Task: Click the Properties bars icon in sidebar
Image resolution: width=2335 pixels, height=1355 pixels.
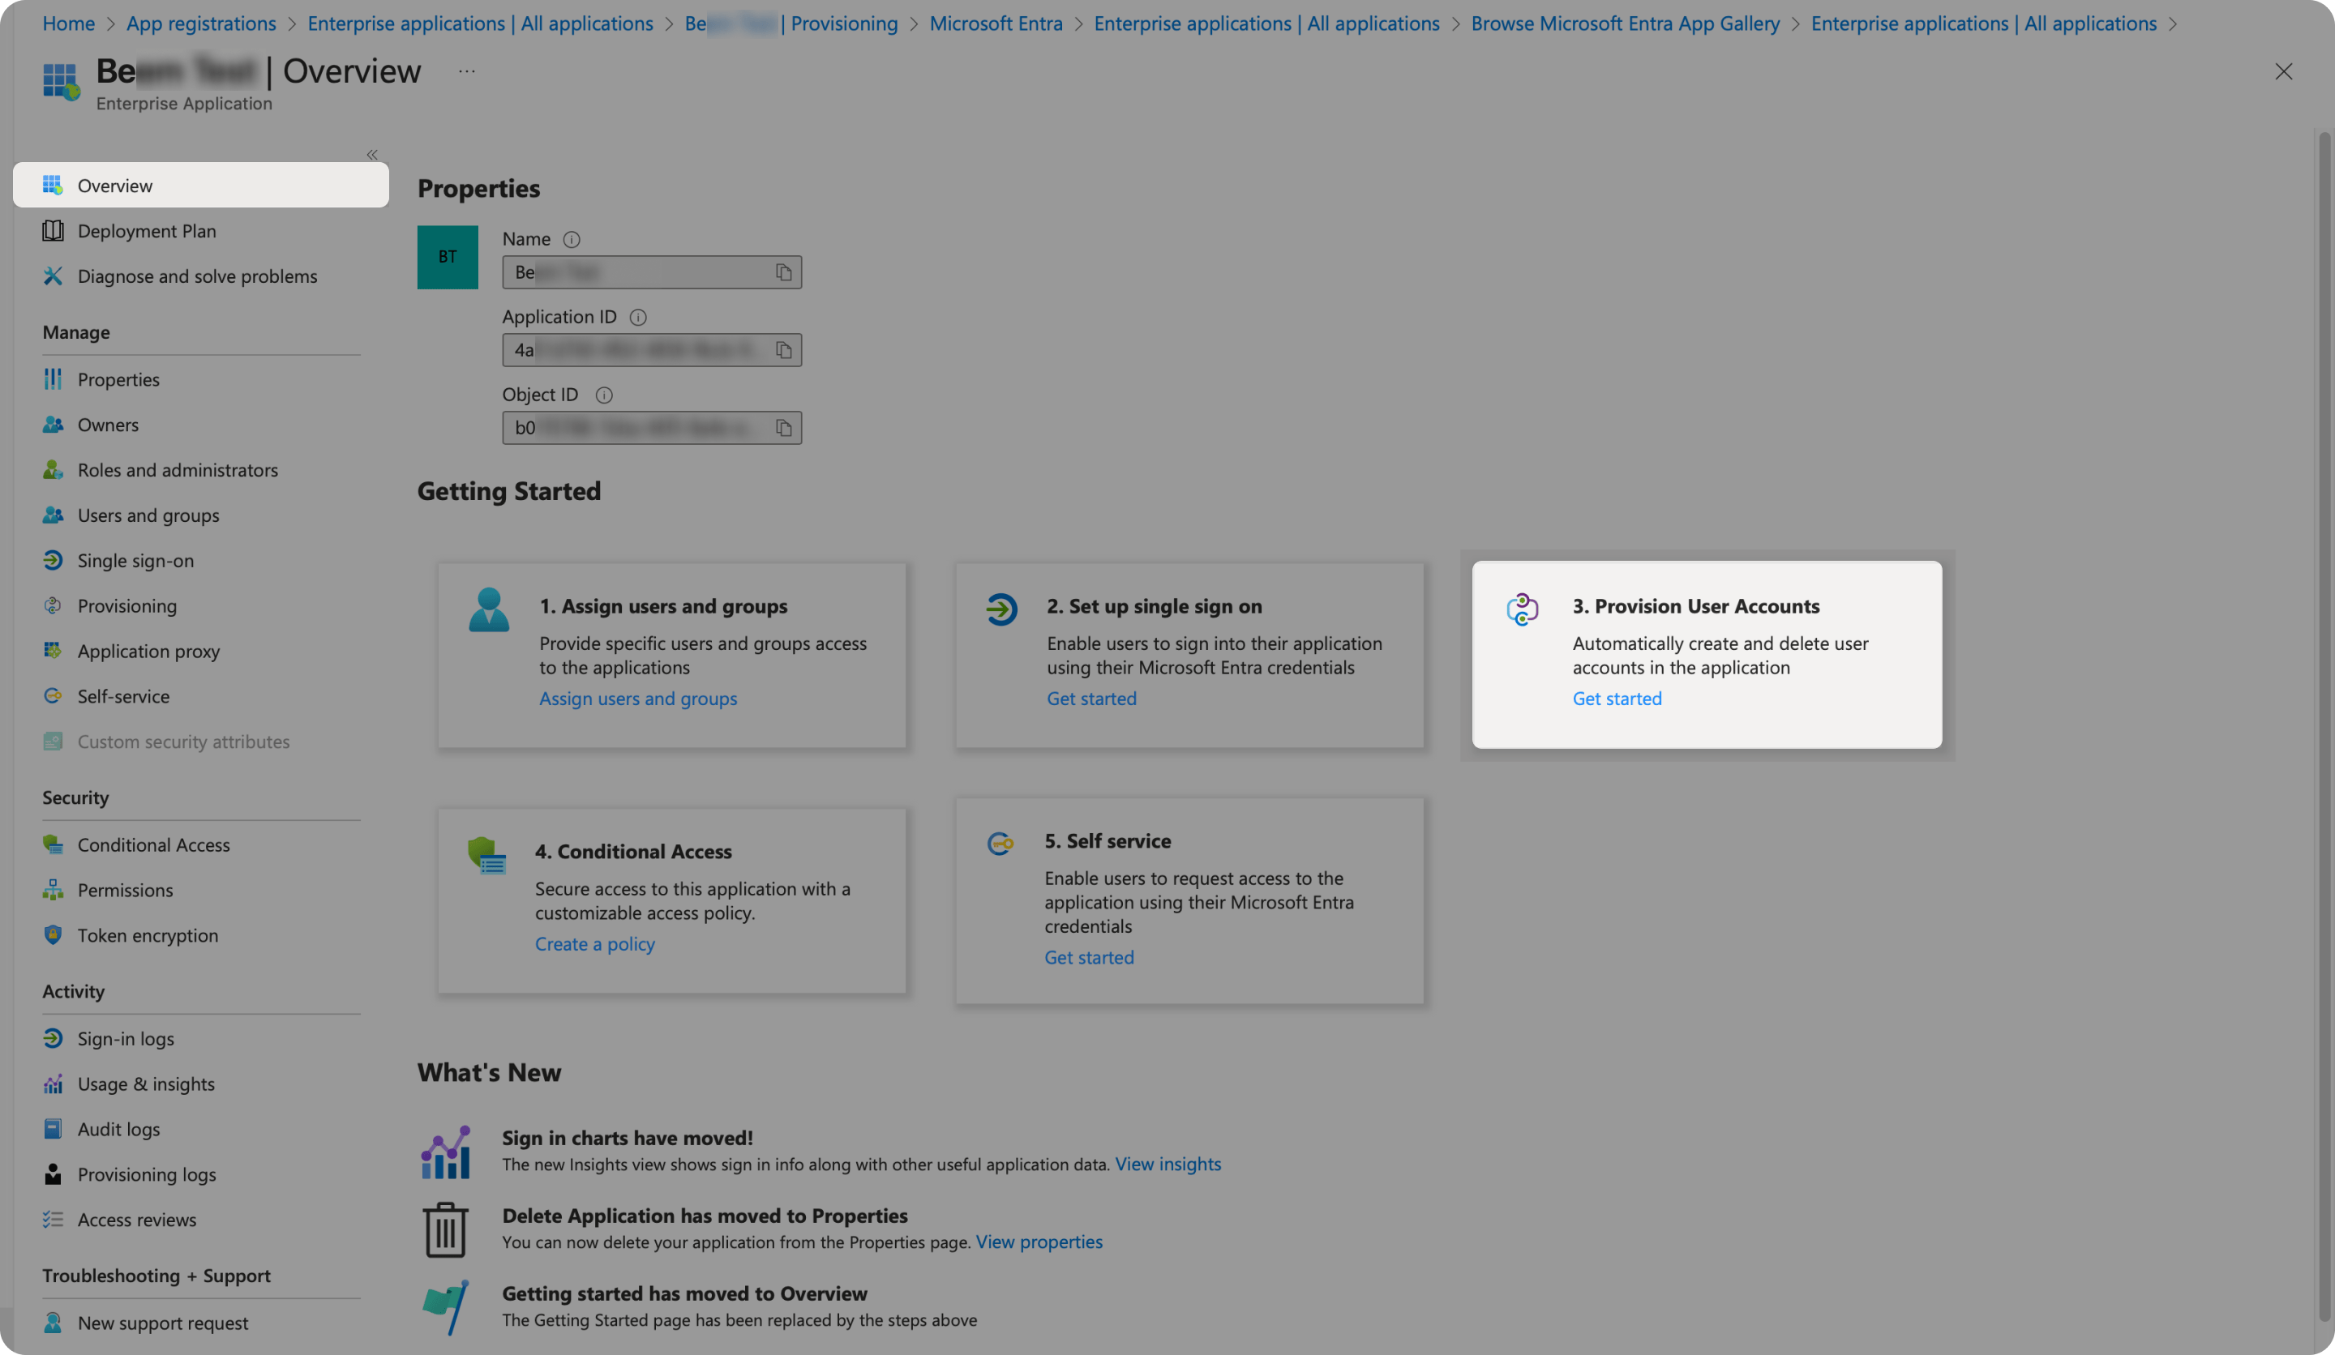Action: pos(53,378)
